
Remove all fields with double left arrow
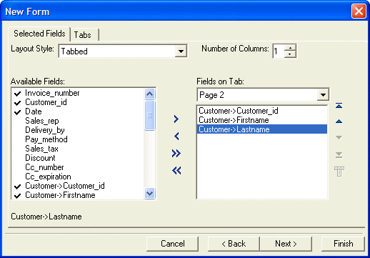[x=176, y=170]
